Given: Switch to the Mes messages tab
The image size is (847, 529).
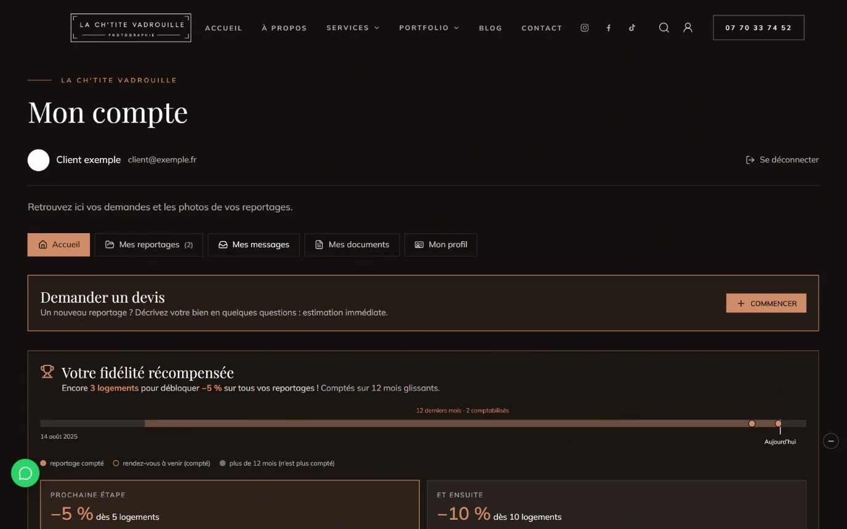Looking at the screenshot, I should coord(253,245).
